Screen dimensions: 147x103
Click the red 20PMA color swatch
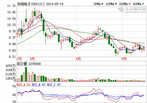(x=129, y=4)
